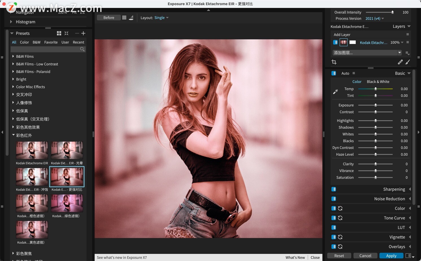Open Add Layer menu icon

[x=407, y=34]
